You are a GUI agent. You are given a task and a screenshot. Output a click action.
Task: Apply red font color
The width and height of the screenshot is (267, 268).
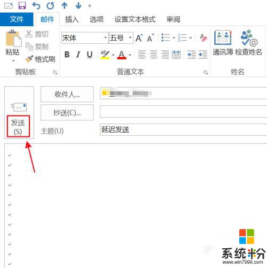tap(122, 55)
